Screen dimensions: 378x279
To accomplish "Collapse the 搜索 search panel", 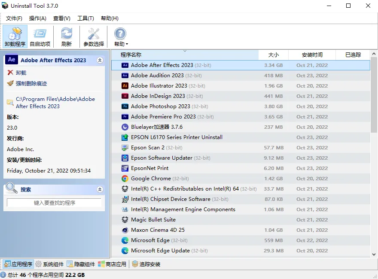I will pos(100,190).
